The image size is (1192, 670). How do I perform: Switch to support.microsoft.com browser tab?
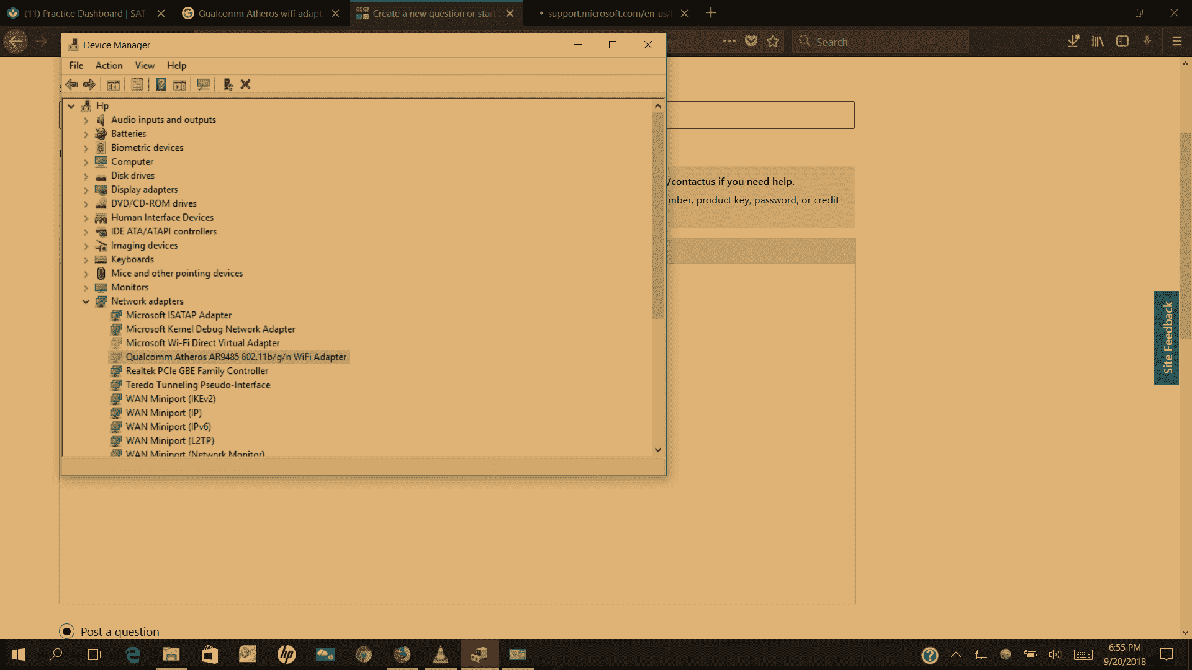[610, 13]
